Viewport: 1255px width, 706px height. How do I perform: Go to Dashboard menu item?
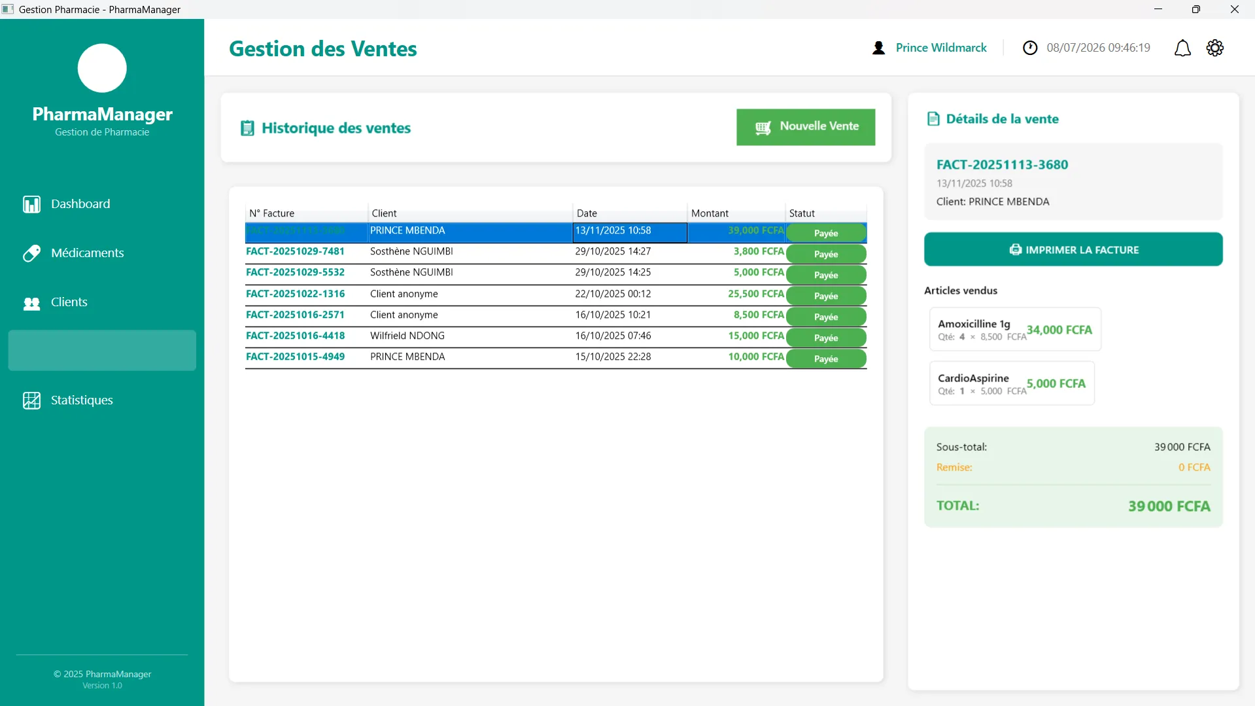click(x=102, y=204)
